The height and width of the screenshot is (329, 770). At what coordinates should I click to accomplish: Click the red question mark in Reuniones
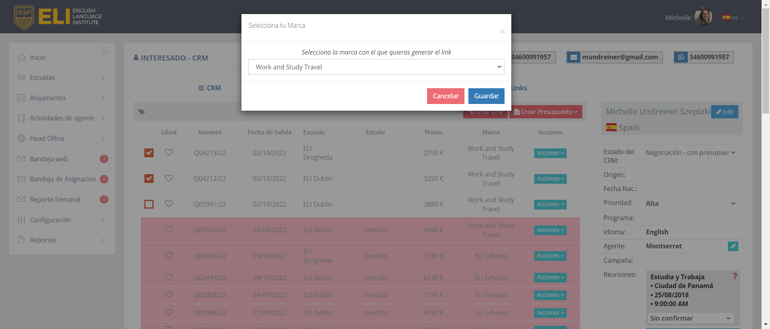(735, 276)
